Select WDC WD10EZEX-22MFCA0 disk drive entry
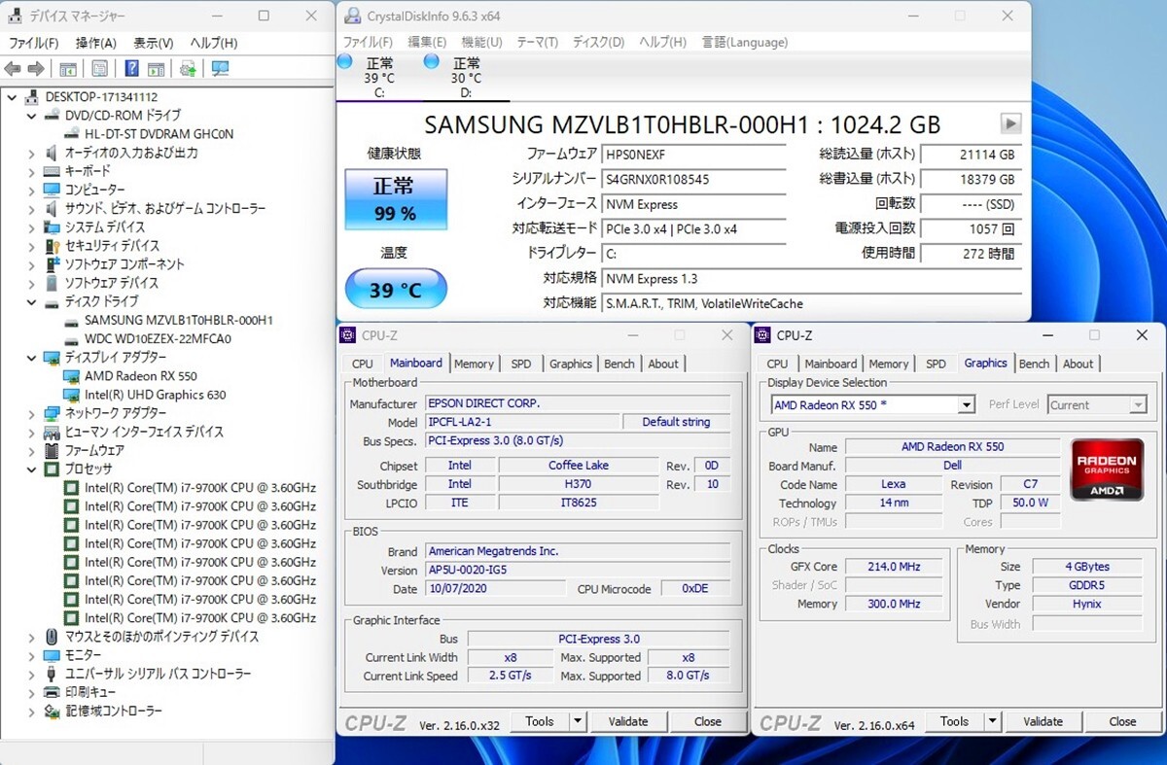The width and height of the screenshot is (1167, 765). (x=158, y=339)
